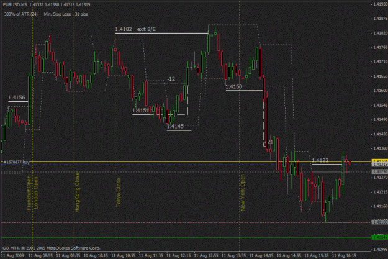This screenshot has width=388, height=259.
Task: Select the '1.4182 exit B/E' annotation
Action: [x=135, y=29]
